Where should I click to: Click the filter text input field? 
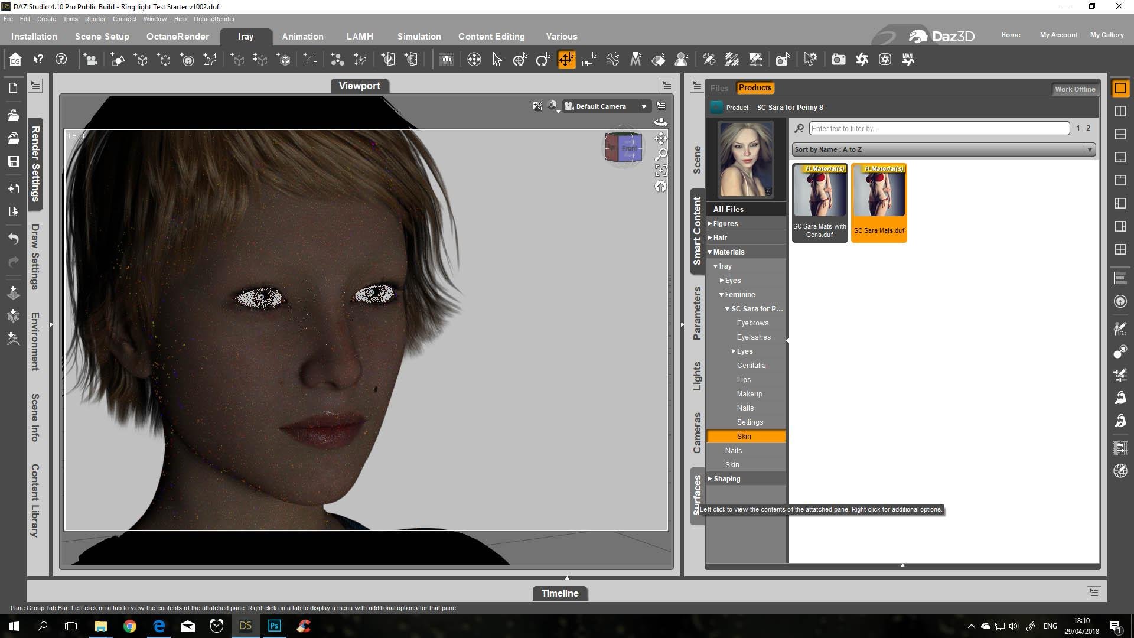[939, 128]
